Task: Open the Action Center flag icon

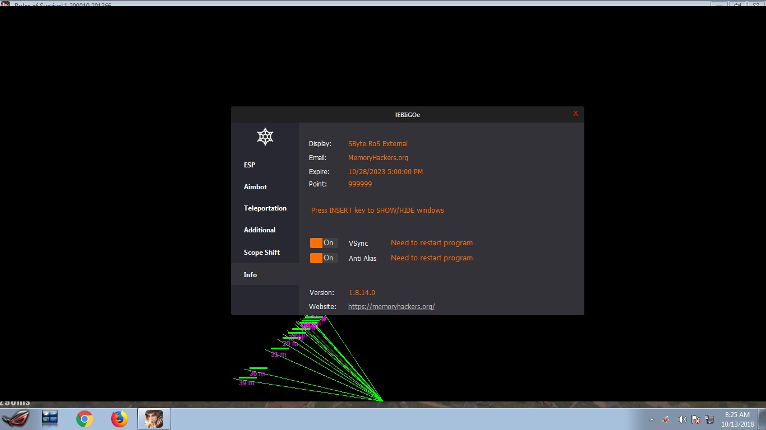Action: tap(696, 419)
